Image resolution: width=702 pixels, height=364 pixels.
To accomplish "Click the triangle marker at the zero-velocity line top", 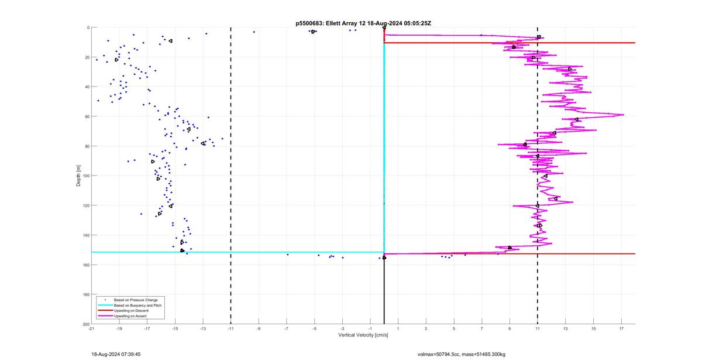I will tap(384, 28).
